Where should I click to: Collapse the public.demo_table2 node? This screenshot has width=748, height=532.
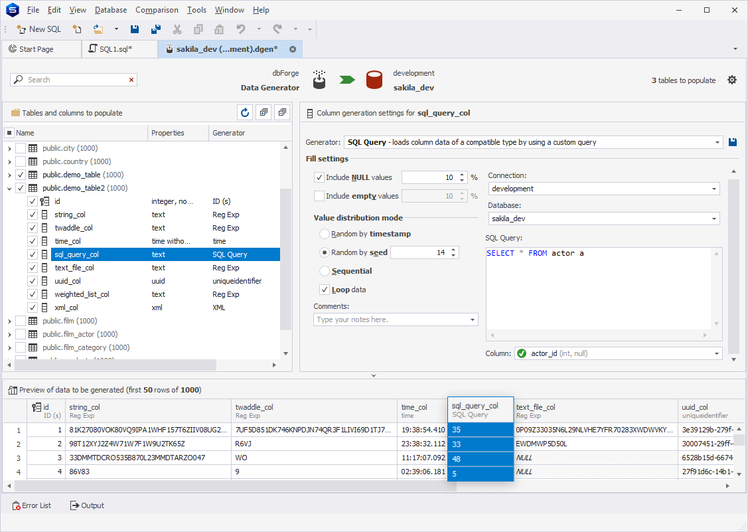coord(9,188)
